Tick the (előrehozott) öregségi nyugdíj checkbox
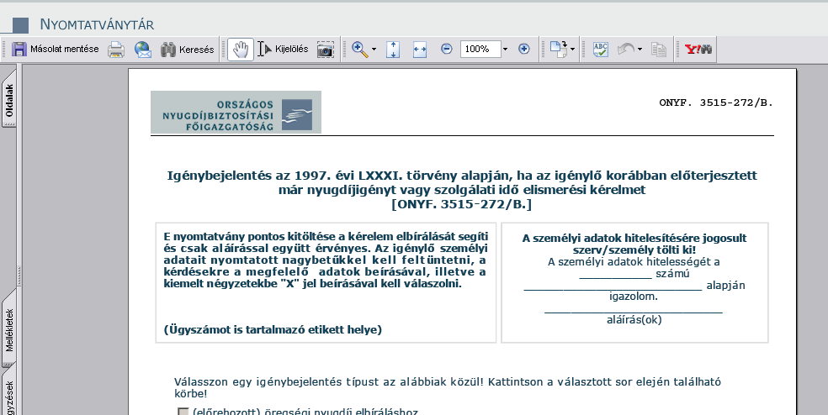Screen dimensions: 828x415 (183, 412)
